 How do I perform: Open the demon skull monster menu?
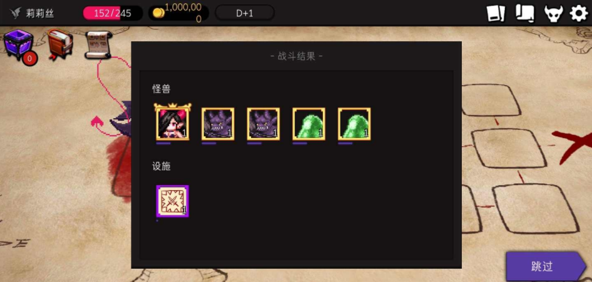[x=553, y=14]
